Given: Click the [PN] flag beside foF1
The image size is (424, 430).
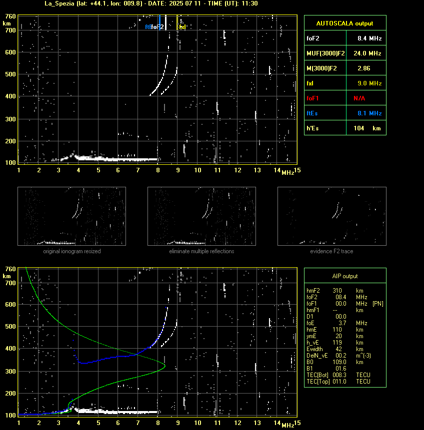Looking at the screenshot, I should coord(378,304).
